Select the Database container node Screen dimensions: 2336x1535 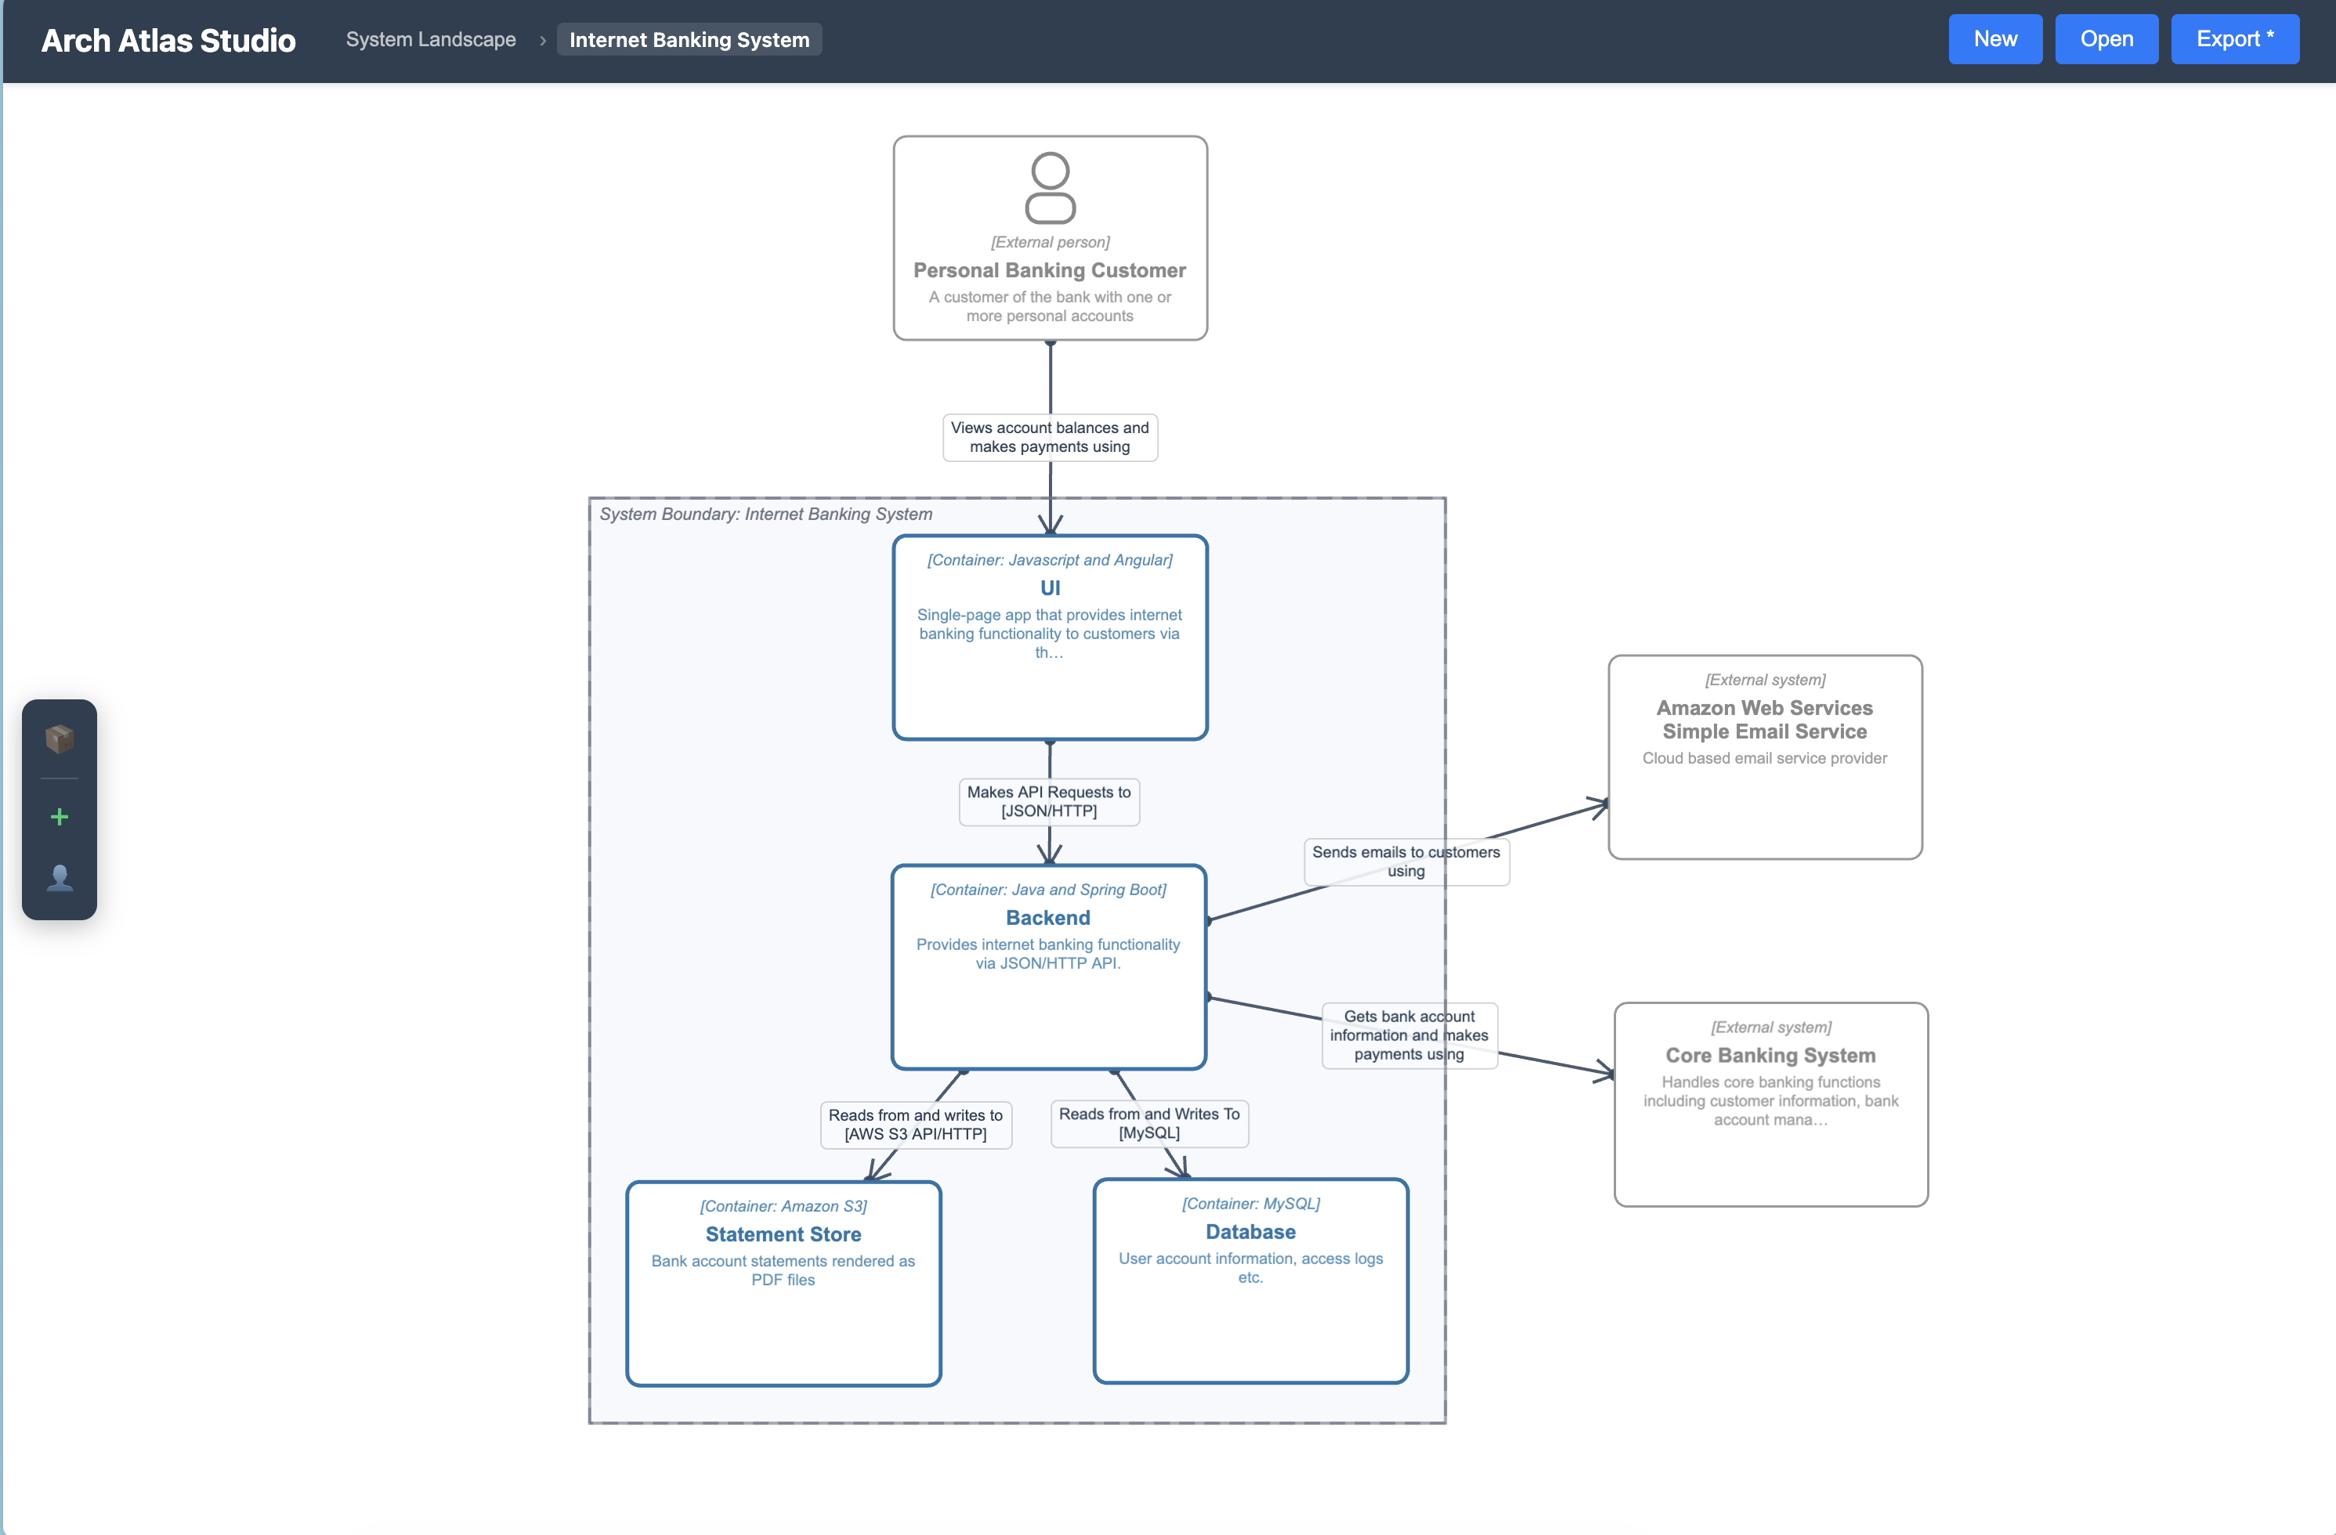[1250, 1280]
